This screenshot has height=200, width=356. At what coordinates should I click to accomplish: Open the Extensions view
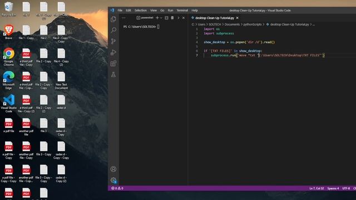click(113, 63)
